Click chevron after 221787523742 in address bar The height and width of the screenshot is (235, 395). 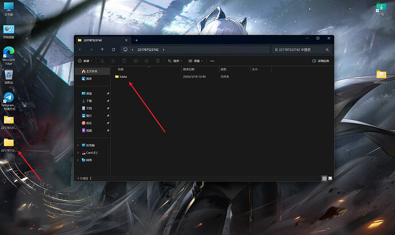tap(164, 50)
